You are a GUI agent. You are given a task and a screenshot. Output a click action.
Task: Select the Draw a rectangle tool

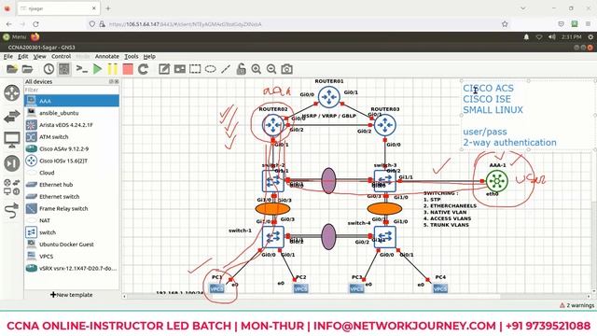(x=195, y=69)
